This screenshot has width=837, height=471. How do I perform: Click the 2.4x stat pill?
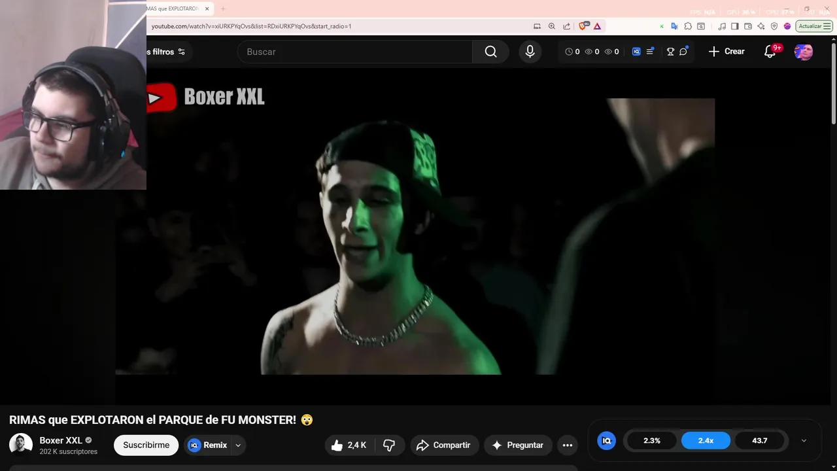[706, 441]
